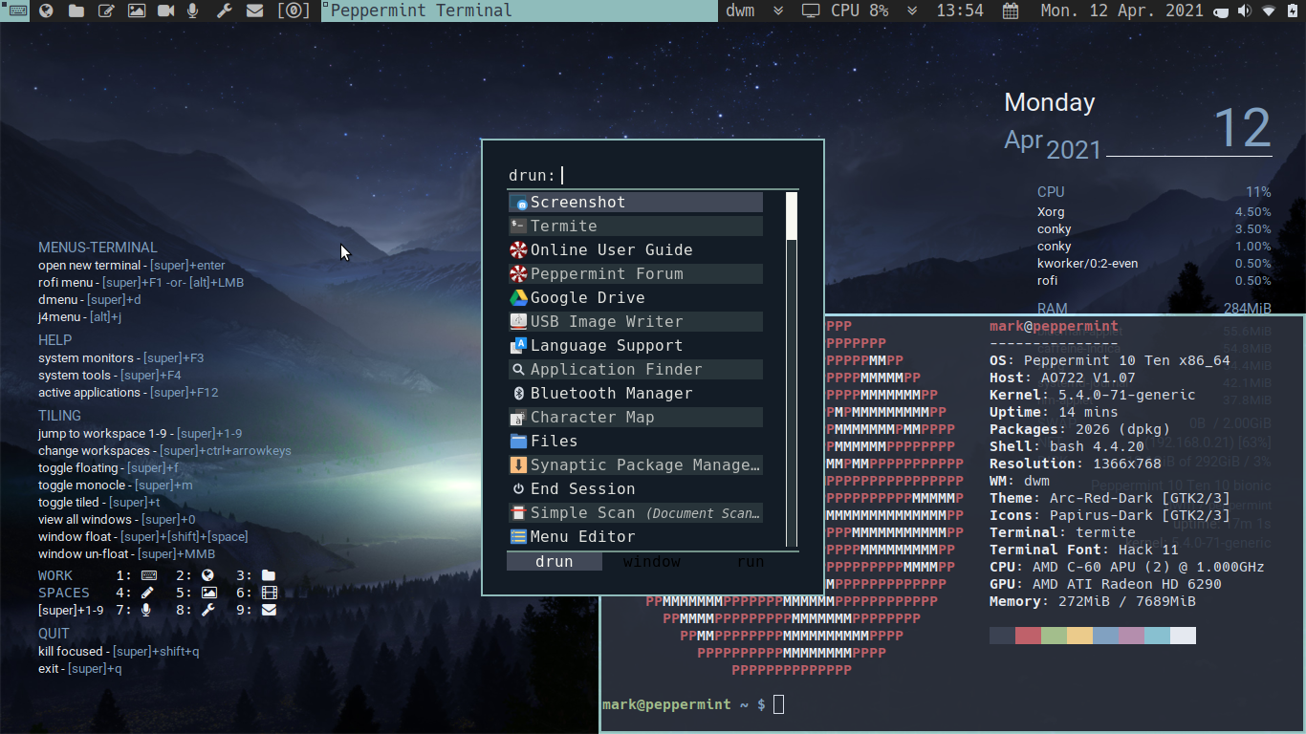Open Files entry in rofi

(x=636, y=442)
